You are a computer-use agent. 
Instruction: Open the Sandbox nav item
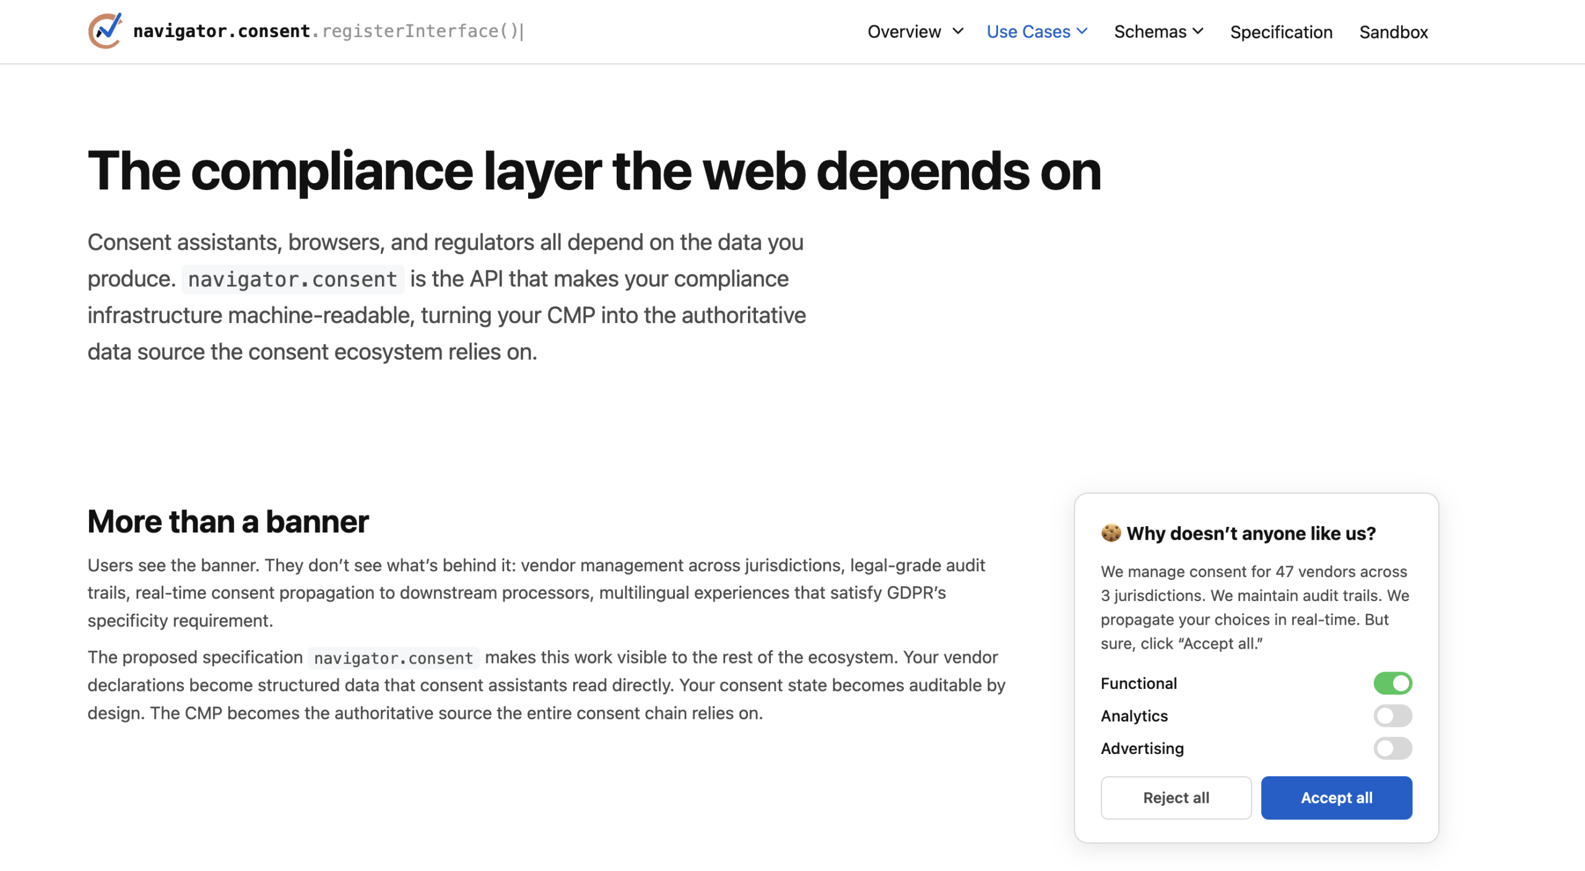(x=1393, y=32)
